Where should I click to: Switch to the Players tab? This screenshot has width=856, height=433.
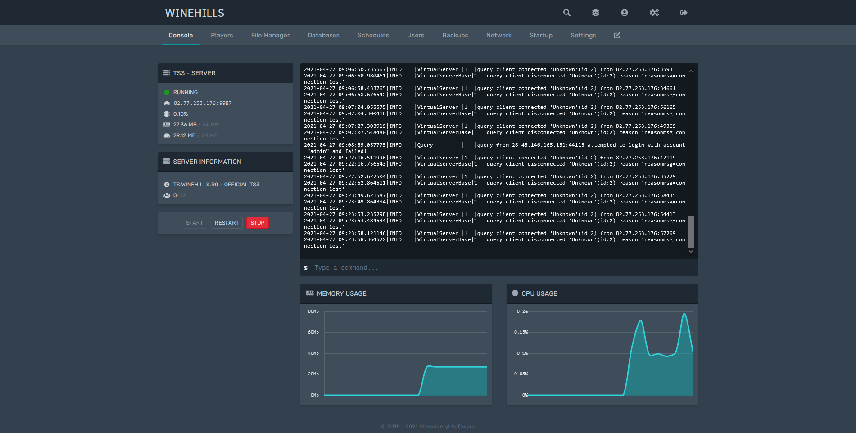(222, 35)
